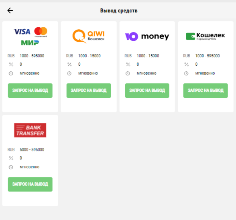Image resolution: width=236 pixels, height=220 pixels.
Task: Click мгновенно text in Bank Transfer card
Action: (x=30, y=167)
